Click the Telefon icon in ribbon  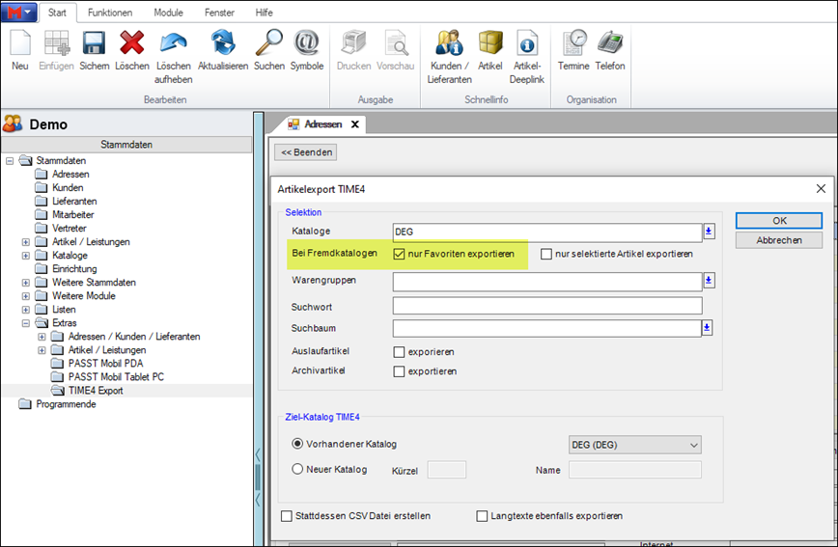coord(609,44)
